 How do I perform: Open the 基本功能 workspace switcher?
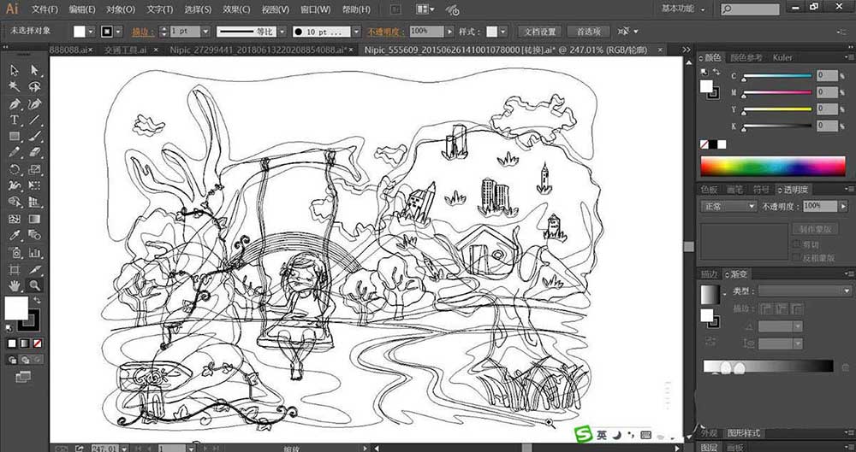[x=683, y=9]
